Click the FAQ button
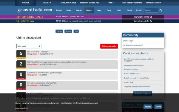The height and width of the screenshot is (112, 179). click(x=76, y=31)
